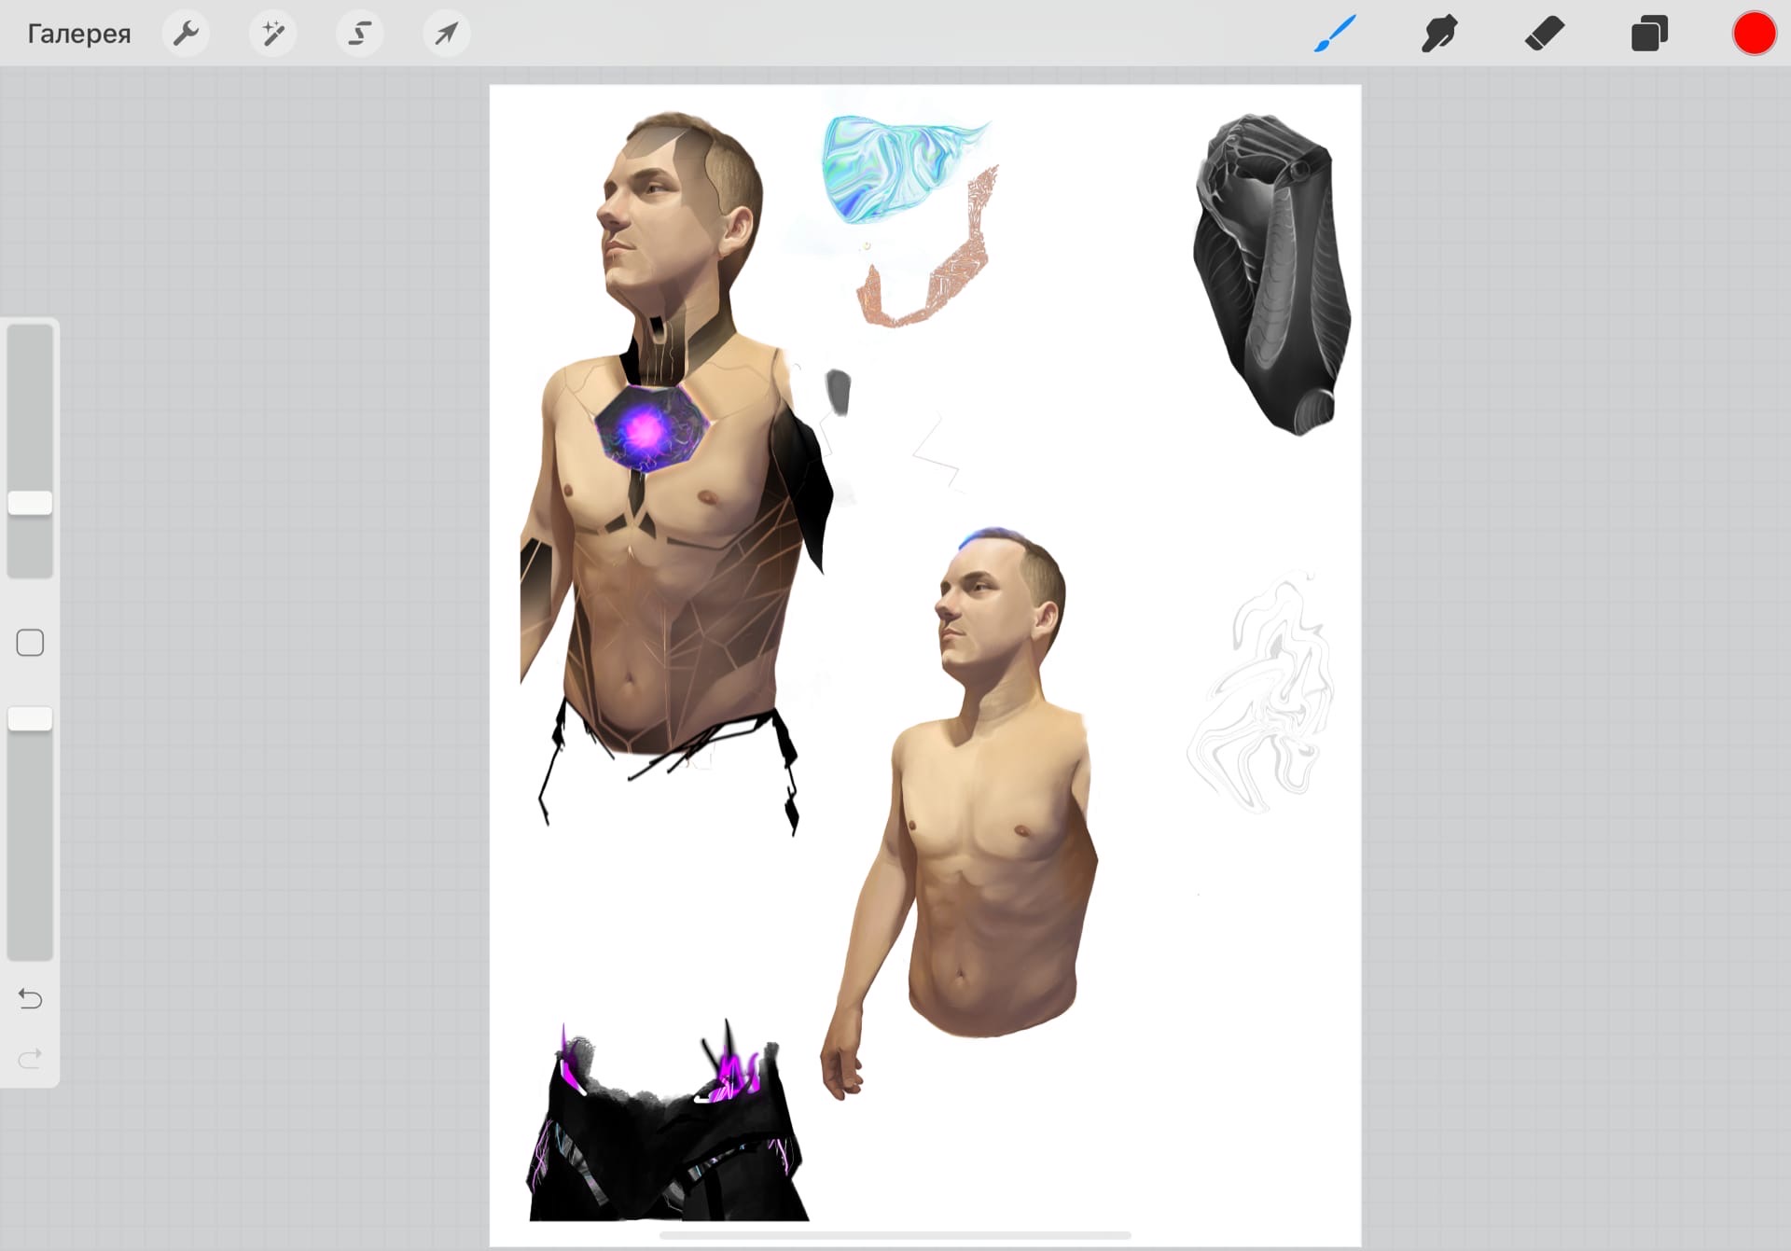Image resolution: width=1791 pixels, height=1251 pixels.
Task: Activate the Transform arrow tool
Action: coord(446,34)
